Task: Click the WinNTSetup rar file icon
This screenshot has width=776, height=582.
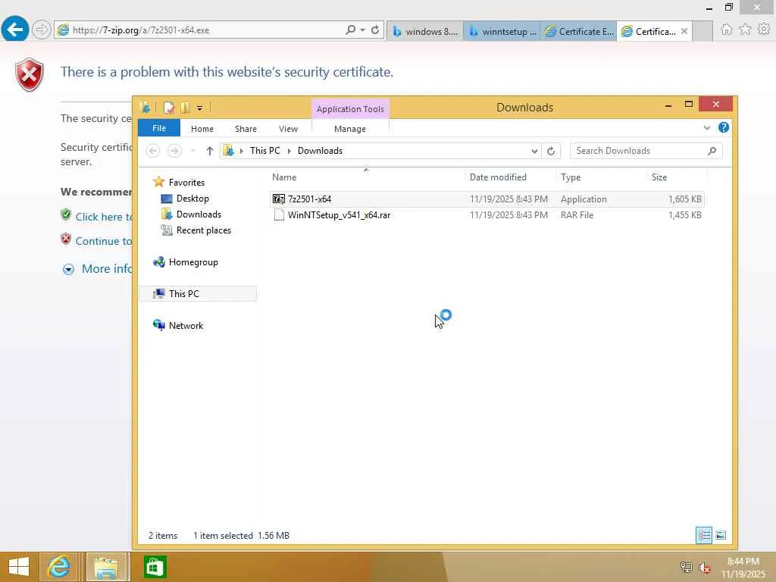Action: pos(279,214)
